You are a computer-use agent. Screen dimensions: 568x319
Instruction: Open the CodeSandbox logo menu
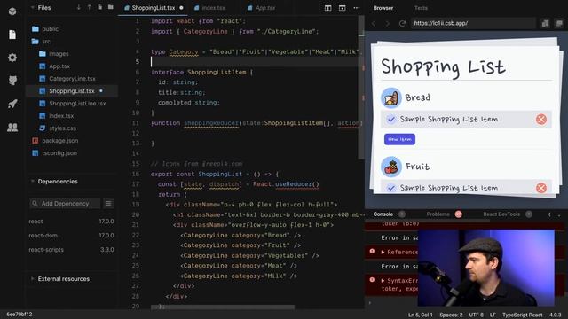click(x=12, y=12)
